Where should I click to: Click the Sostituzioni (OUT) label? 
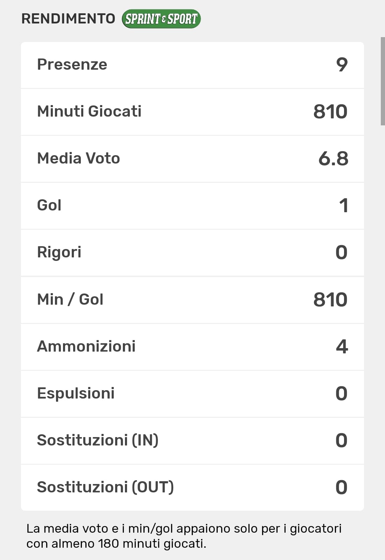(105, 487)
